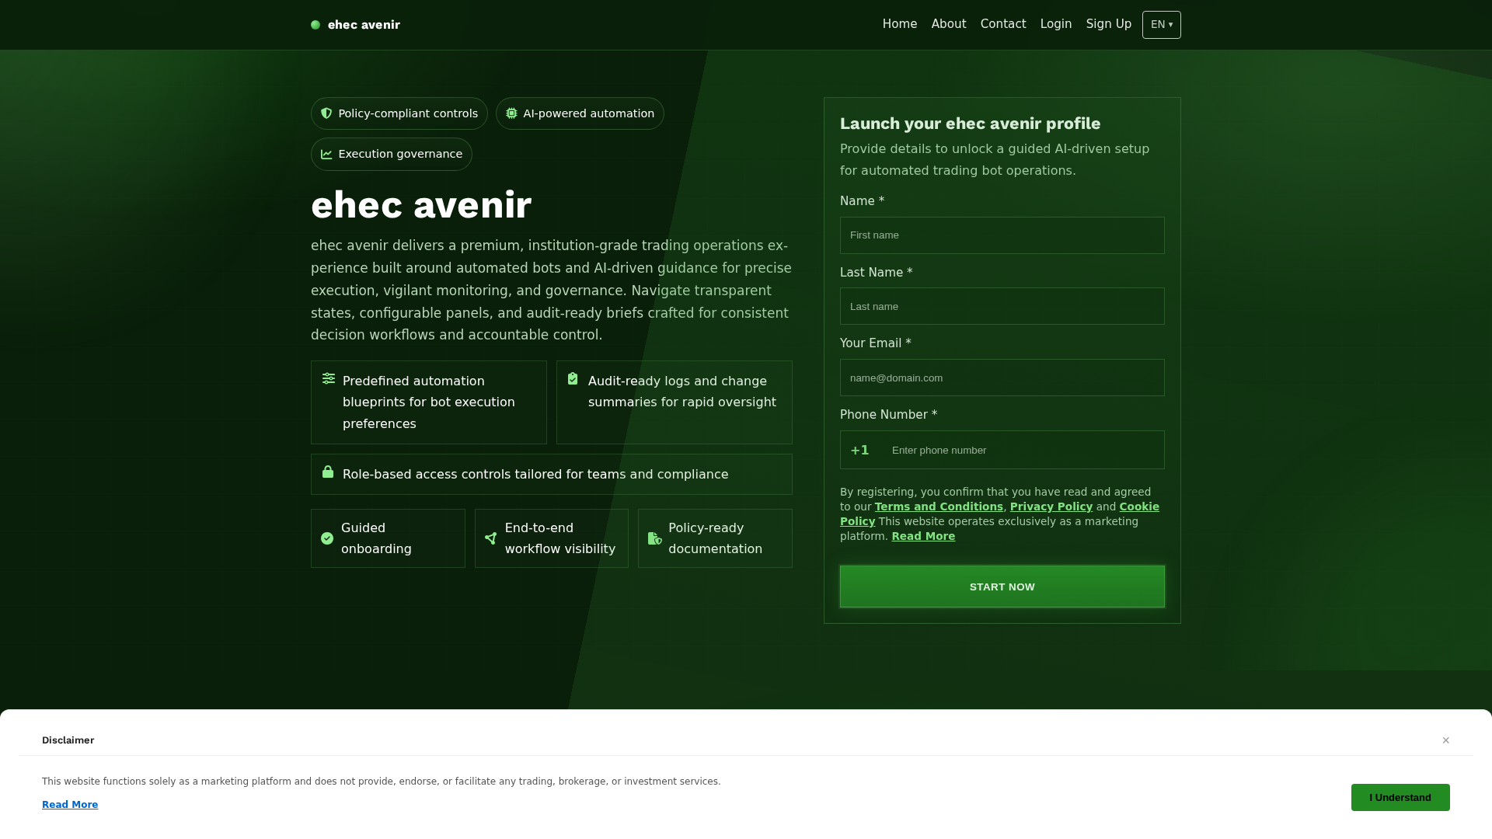Click the I Understand button
This screenshot has height=839, width=1492.
pyautogui.click(x=1400, y=797)
